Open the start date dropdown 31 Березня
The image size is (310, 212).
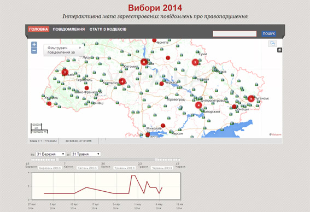[x=51, y=154]
